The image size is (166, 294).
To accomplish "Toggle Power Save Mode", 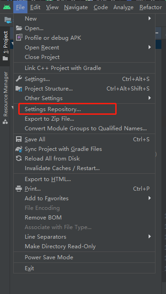I will pos(84,257).
